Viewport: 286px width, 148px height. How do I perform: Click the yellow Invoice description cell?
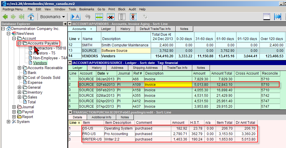(168, 85)
